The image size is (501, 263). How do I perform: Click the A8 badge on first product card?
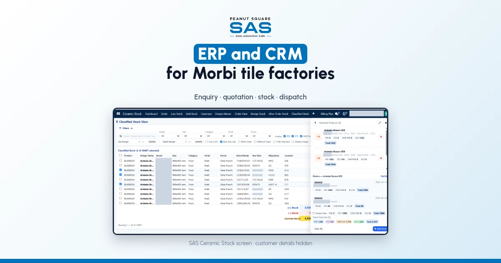tap(319, 137)
